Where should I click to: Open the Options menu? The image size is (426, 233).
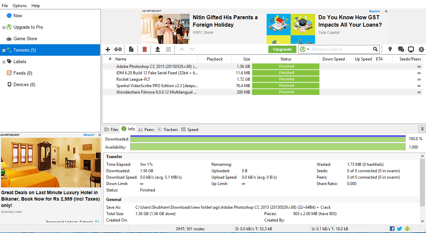(x=20, y=6)
